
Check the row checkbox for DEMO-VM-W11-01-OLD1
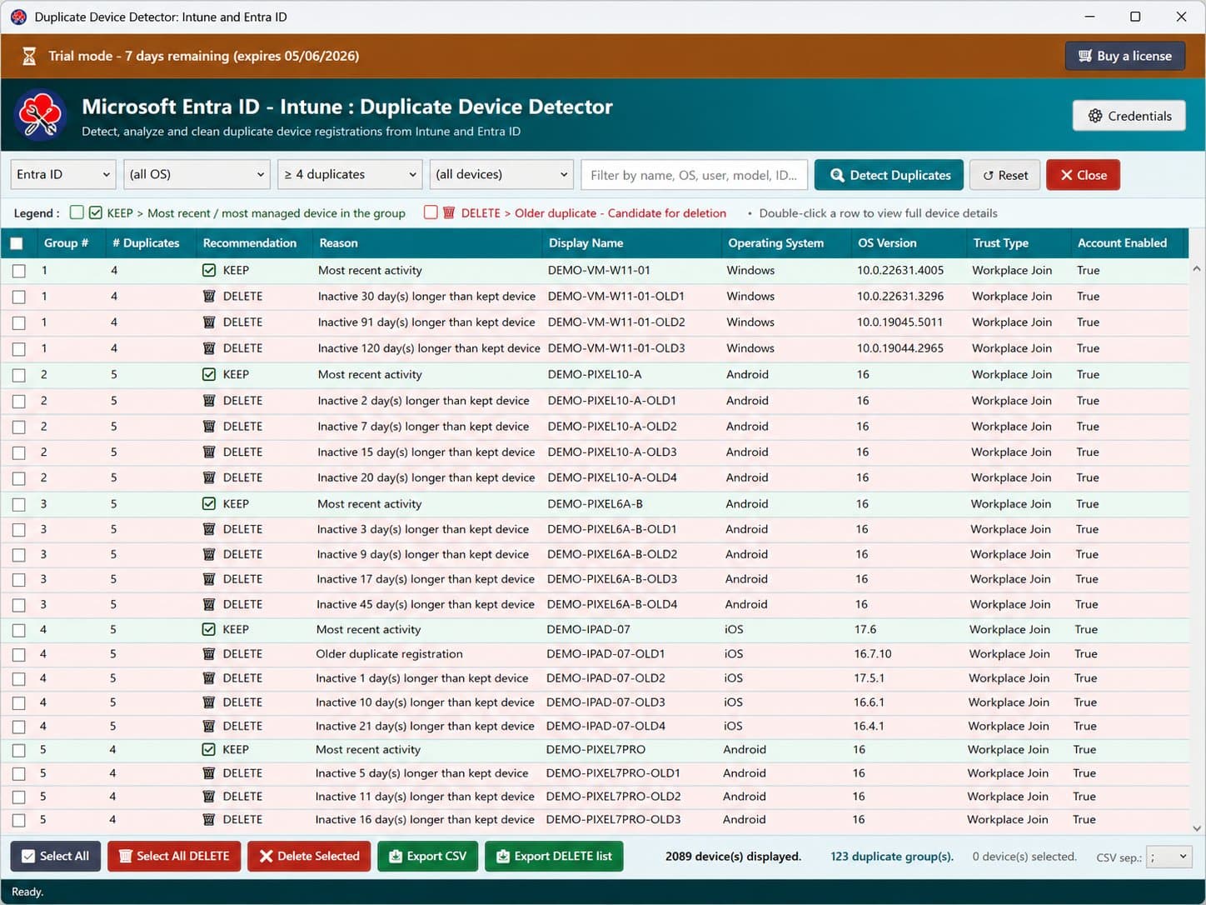(19, 297)
